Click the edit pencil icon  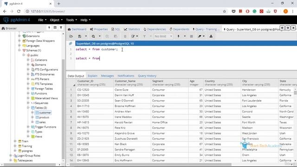point(133,36)
